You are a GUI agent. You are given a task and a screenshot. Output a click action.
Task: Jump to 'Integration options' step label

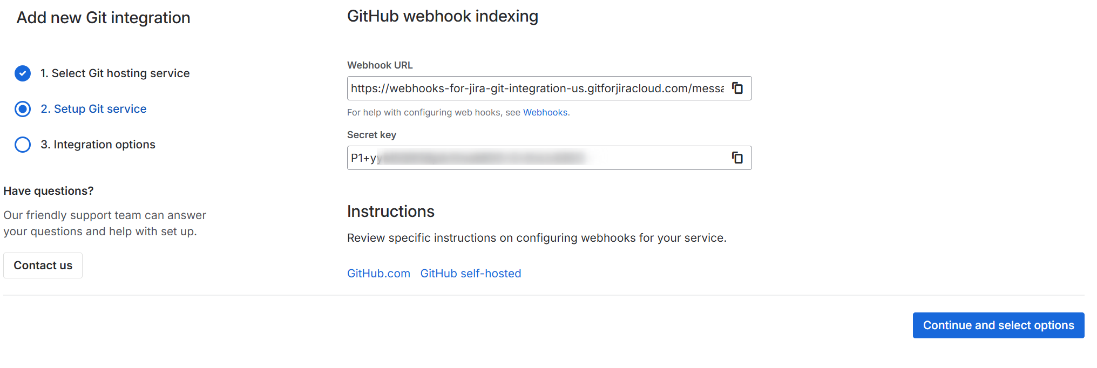point(98,145)
